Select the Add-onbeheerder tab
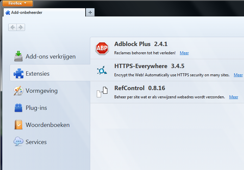 (x=44, y=12)
